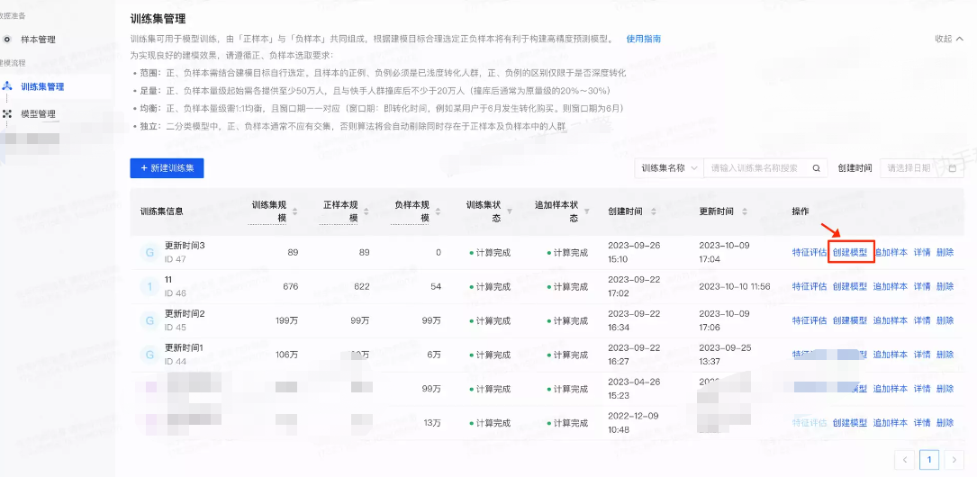977x477 pixels.
Task: Click 创建模型 for 更新时间3 row
Action: click(850, 252)
